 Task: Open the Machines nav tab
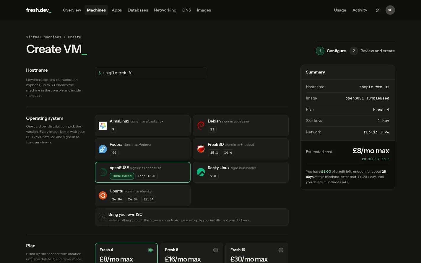tap(96, 10)
